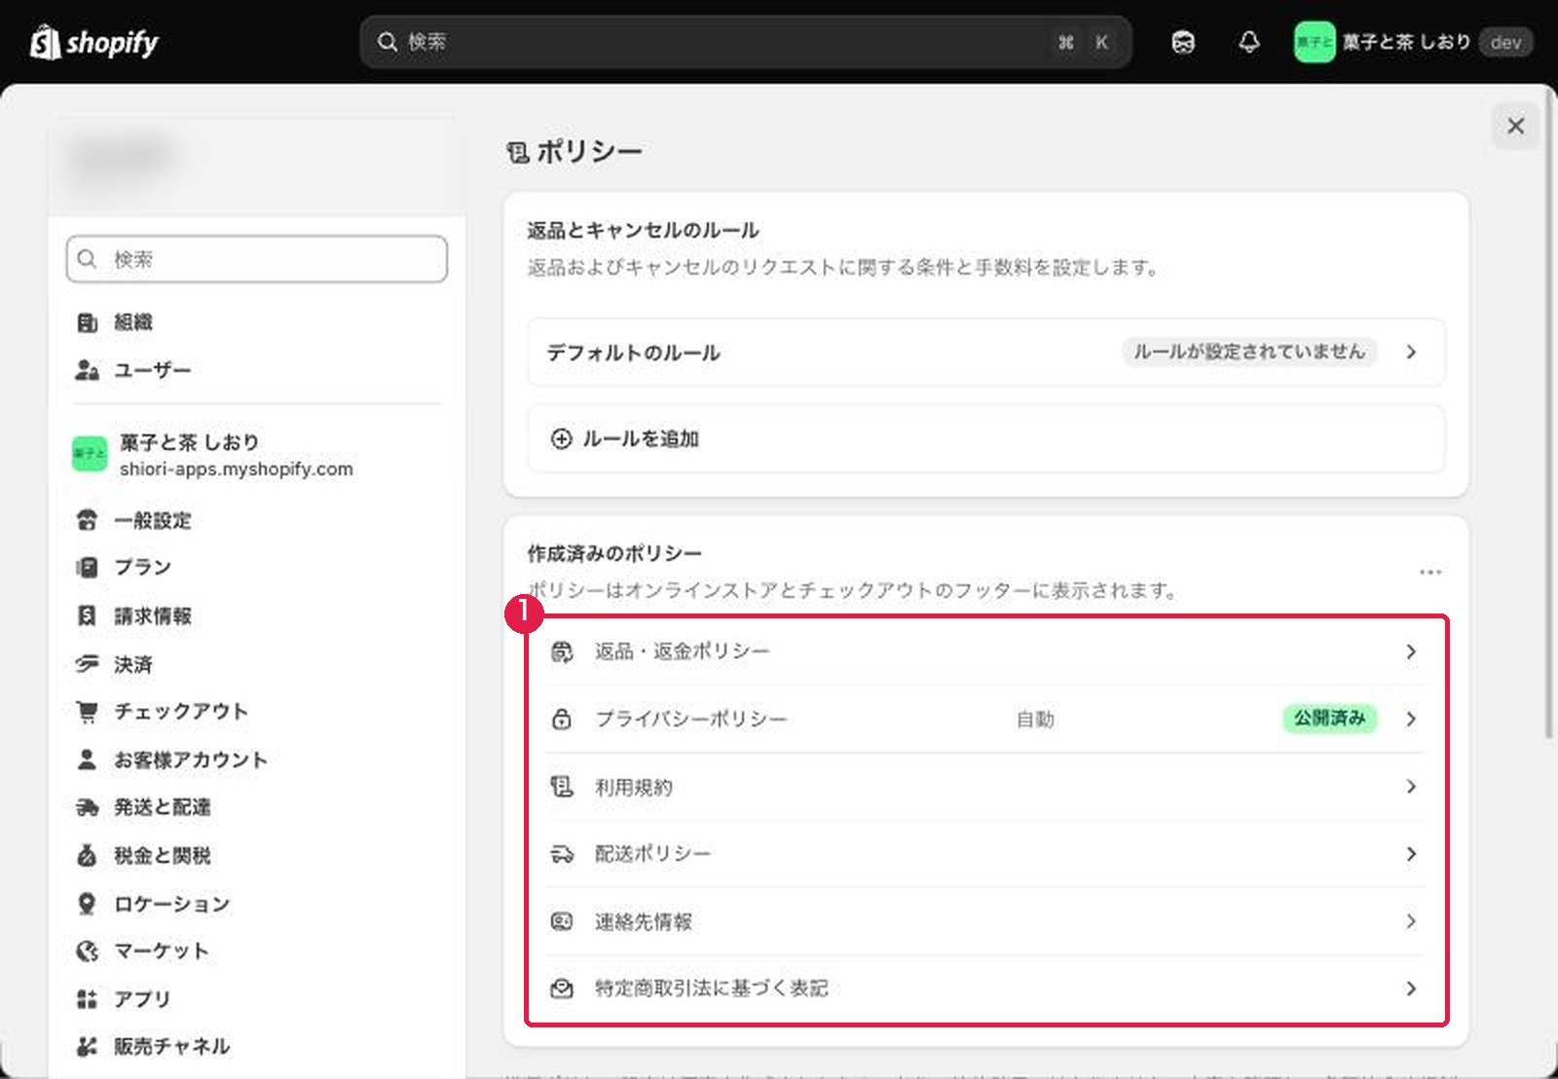Click the ロケーション pin icon

(x=87, y=904)
